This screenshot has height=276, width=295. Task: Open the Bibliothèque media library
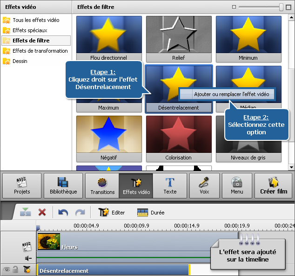(63, 186)
